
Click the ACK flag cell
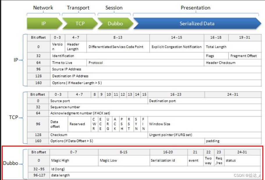click(x=115, y=124)
